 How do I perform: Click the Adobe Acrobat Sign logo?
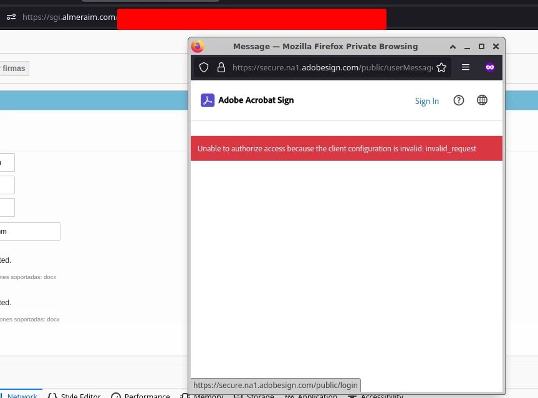point(208,100)
